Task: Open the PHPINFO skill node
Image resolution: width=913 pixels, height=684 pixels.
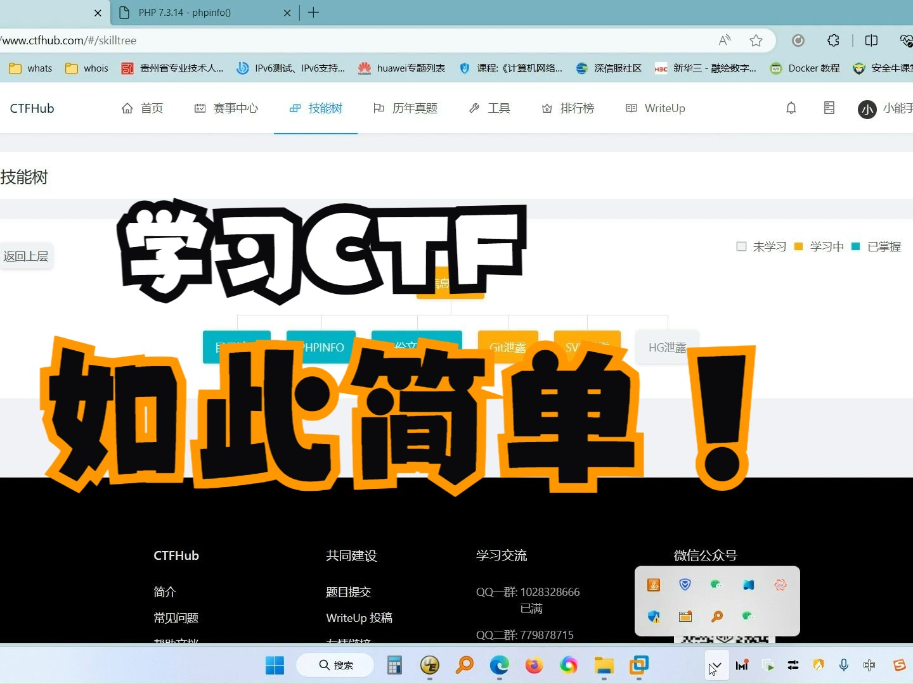Action: (x=321, y=347)
